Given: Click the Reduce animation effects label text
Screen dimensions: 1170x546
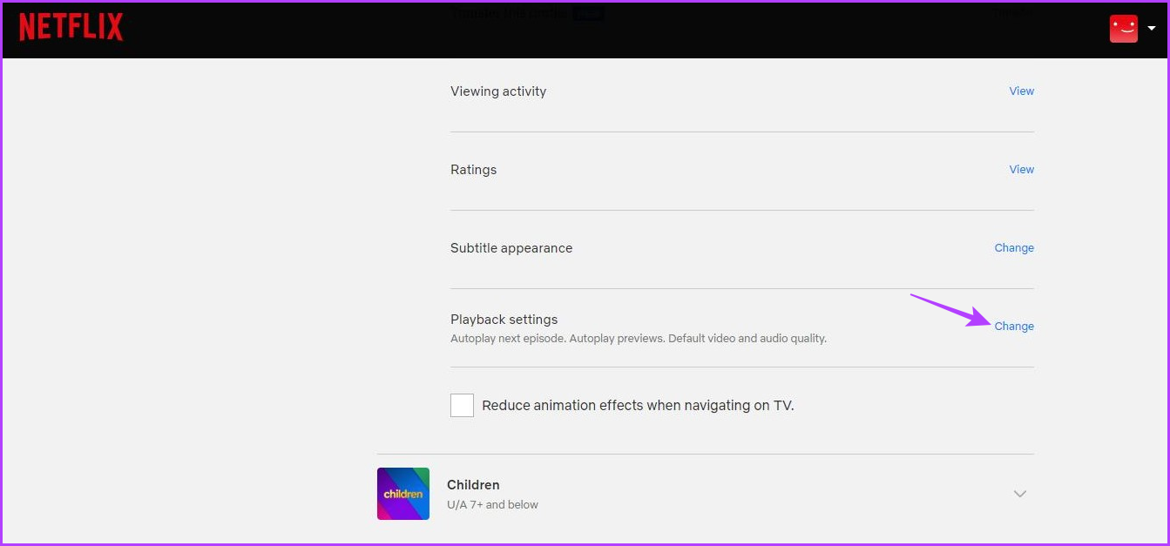Looking at the screenshot, I should pyautogui.click(x=638, y=406).
